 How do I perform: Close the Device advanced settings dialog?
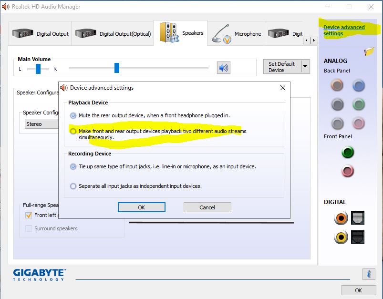[x=283, y=88]
